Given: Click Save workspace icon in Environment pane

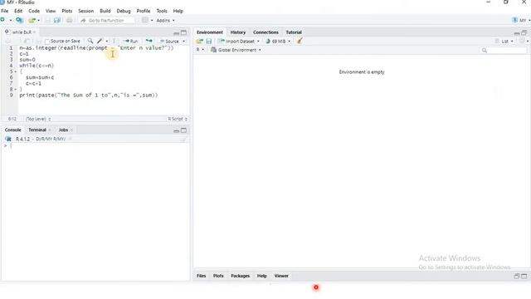Looking at the screenshot, I should [x=208, y=41].
